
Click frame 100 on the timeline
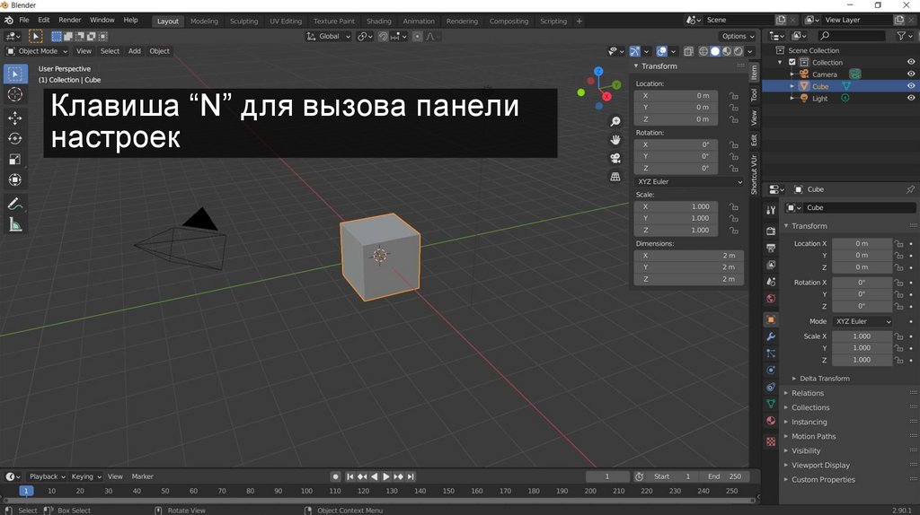[306, 491]
